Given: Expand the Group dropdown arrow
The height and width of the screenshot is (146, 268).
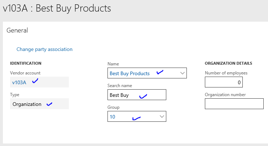Looking at the screenshot, I should (162, 117).
